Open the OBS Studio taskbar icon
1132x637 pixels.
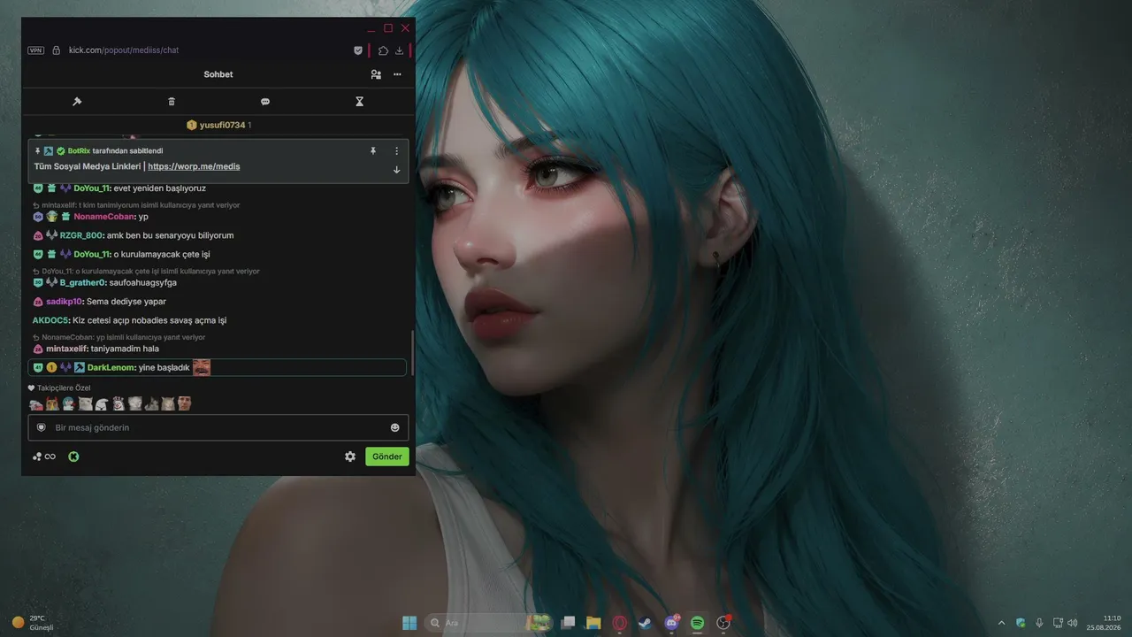point(723,623)
